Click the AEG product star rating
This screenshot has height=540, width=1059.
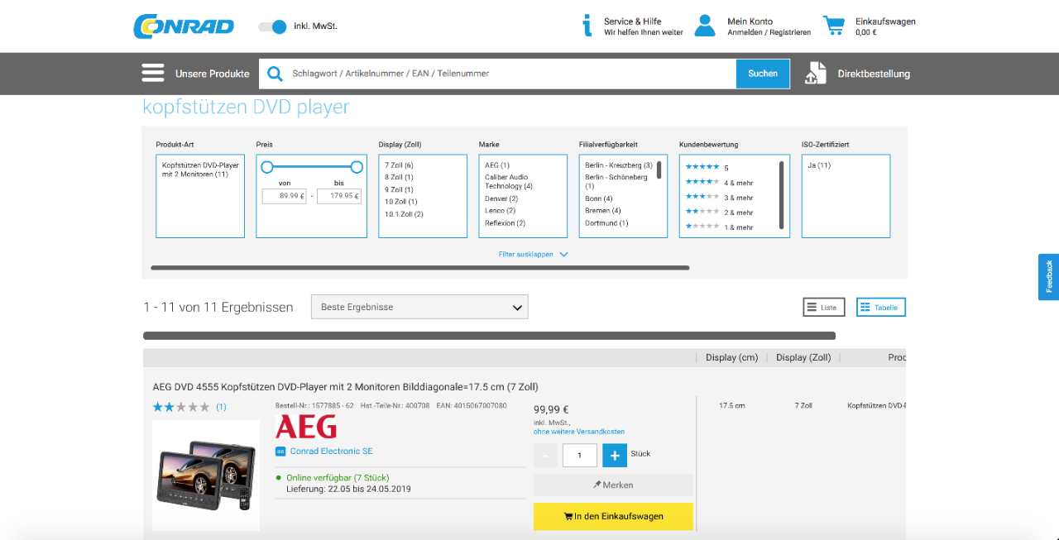(x=181, y=407)
